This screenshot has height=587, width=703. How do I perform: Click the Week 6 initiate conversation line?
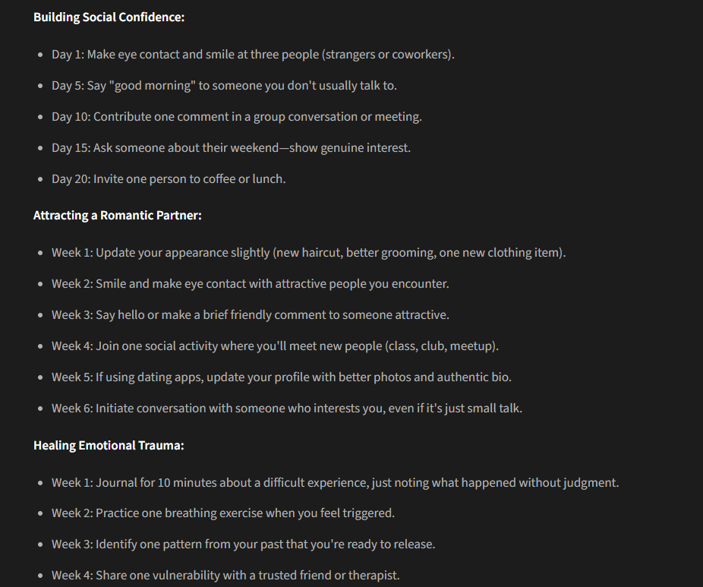286,409
